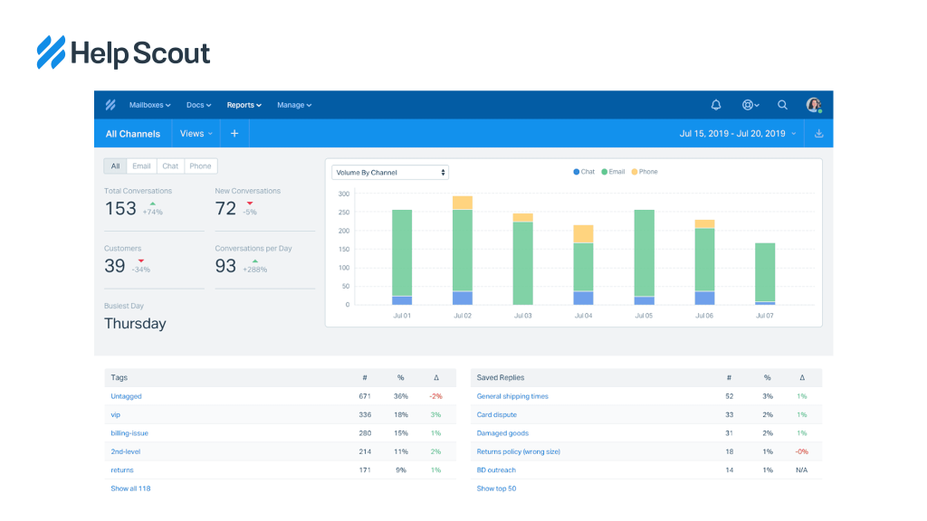Switch to the Email channel filter
This screenshot has height=521, width=927.
point(141,166)
